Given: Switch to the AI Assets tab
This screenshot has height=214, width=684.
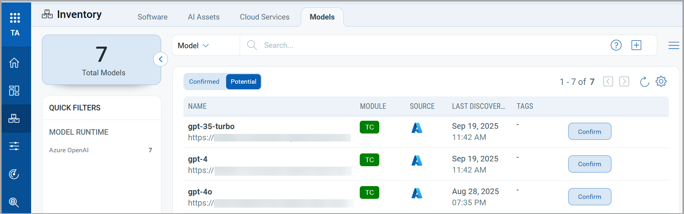Looking at the screenshot, I should [x=203, y=17].
